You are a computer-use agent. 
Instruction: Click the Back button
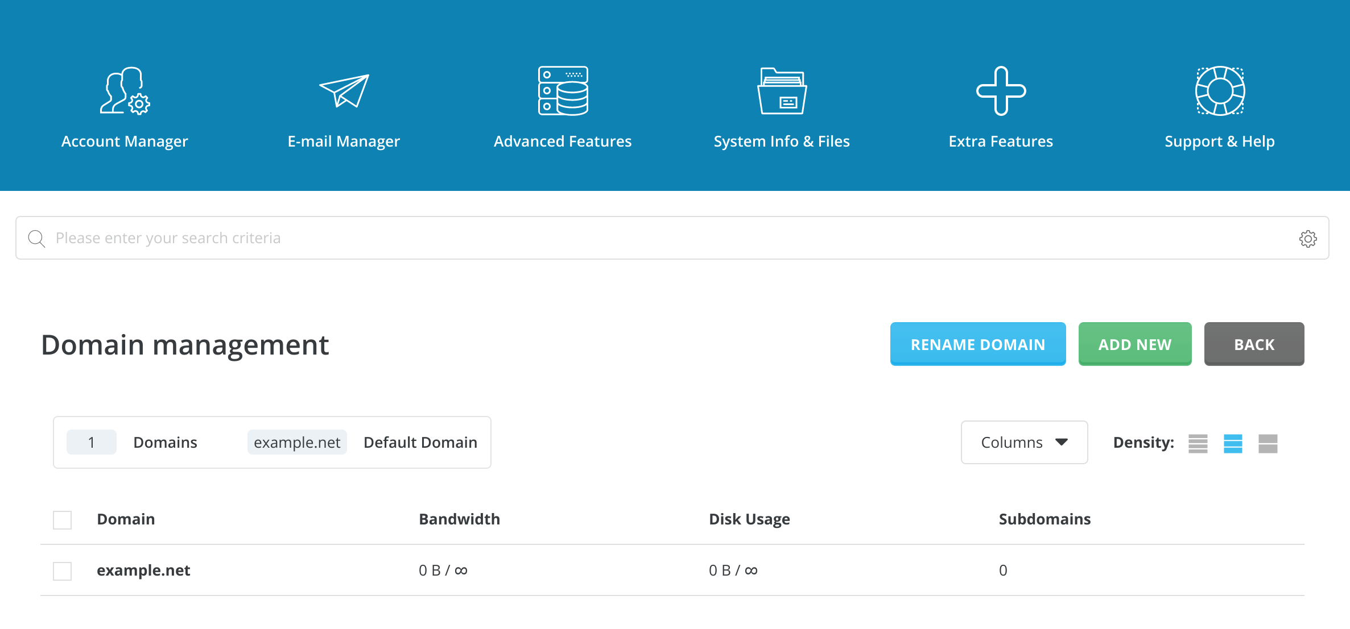point(1254,344)
